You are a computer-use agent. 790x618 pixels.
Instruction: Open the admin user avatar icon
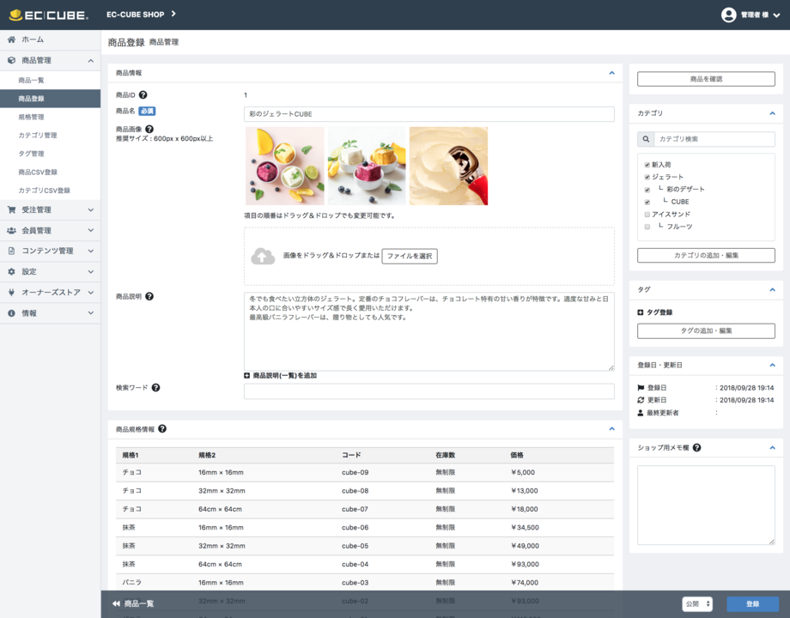(x=728, y=15)
